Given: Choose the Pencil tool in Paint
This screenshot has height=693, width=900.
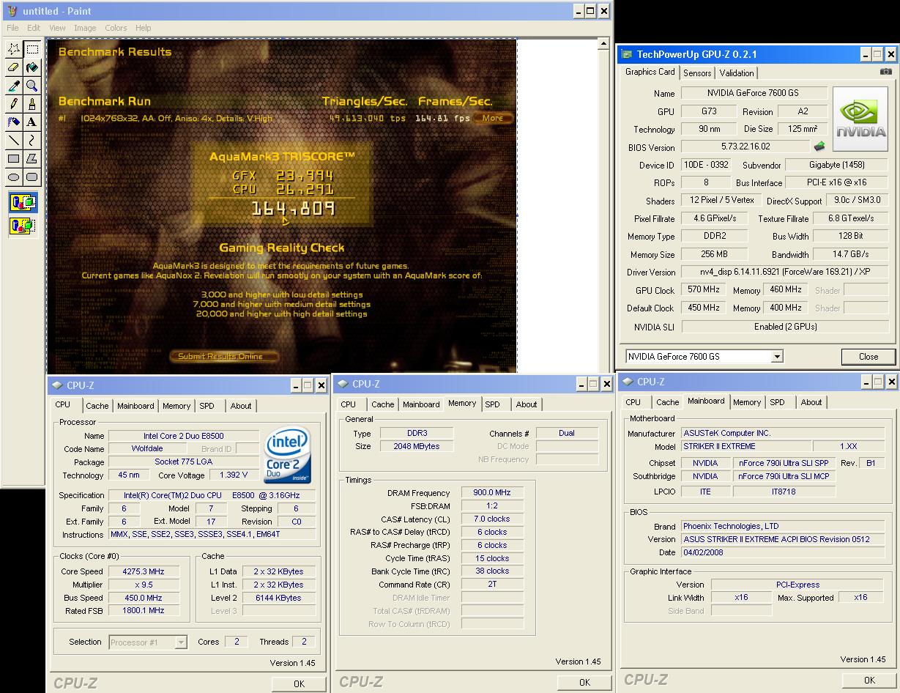Looking at the screenshot, I should pos(14,104).
